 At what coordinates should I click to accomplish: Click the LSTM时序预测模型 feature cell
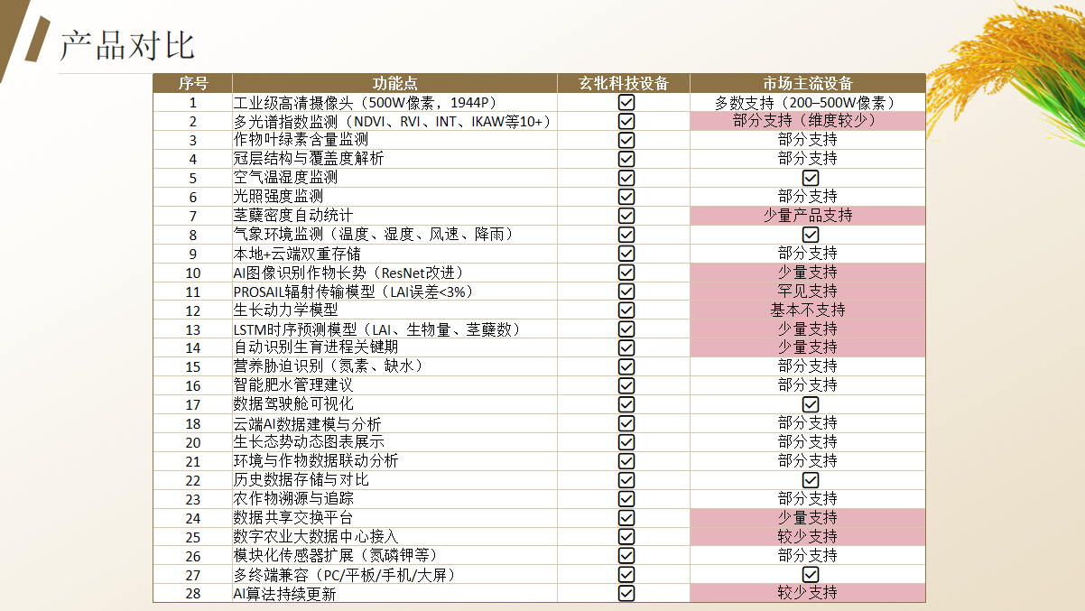[394, 329]
